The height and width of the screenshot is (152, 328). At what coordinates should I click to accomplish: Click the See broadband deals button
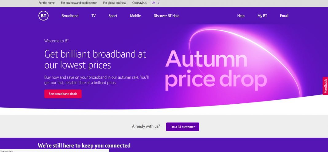pyautogui.click(x=63, y=94)
